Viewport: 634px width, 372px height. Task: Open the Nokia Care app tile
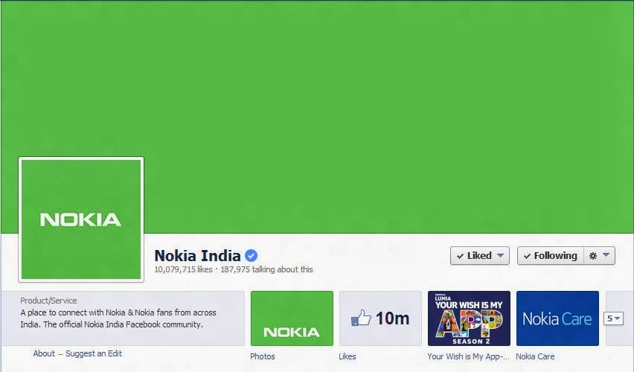(x=557, y=318)
